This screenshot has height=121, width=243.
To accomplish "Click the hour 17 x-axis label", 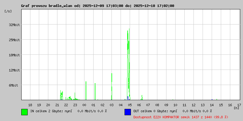I will click(x=239, y=105).
